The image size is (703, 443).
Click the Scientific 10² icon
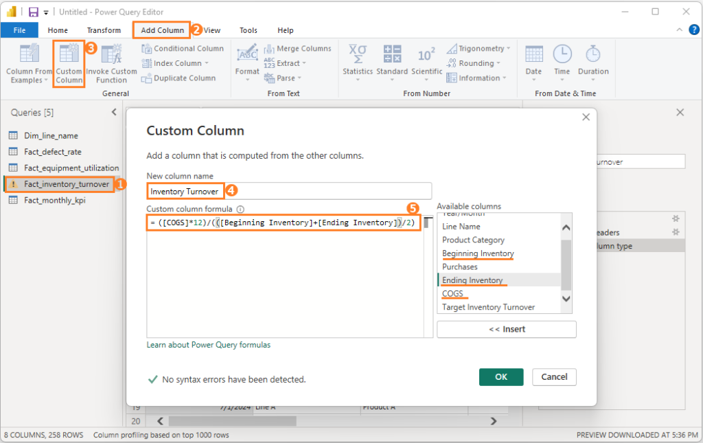pos(426,54)
